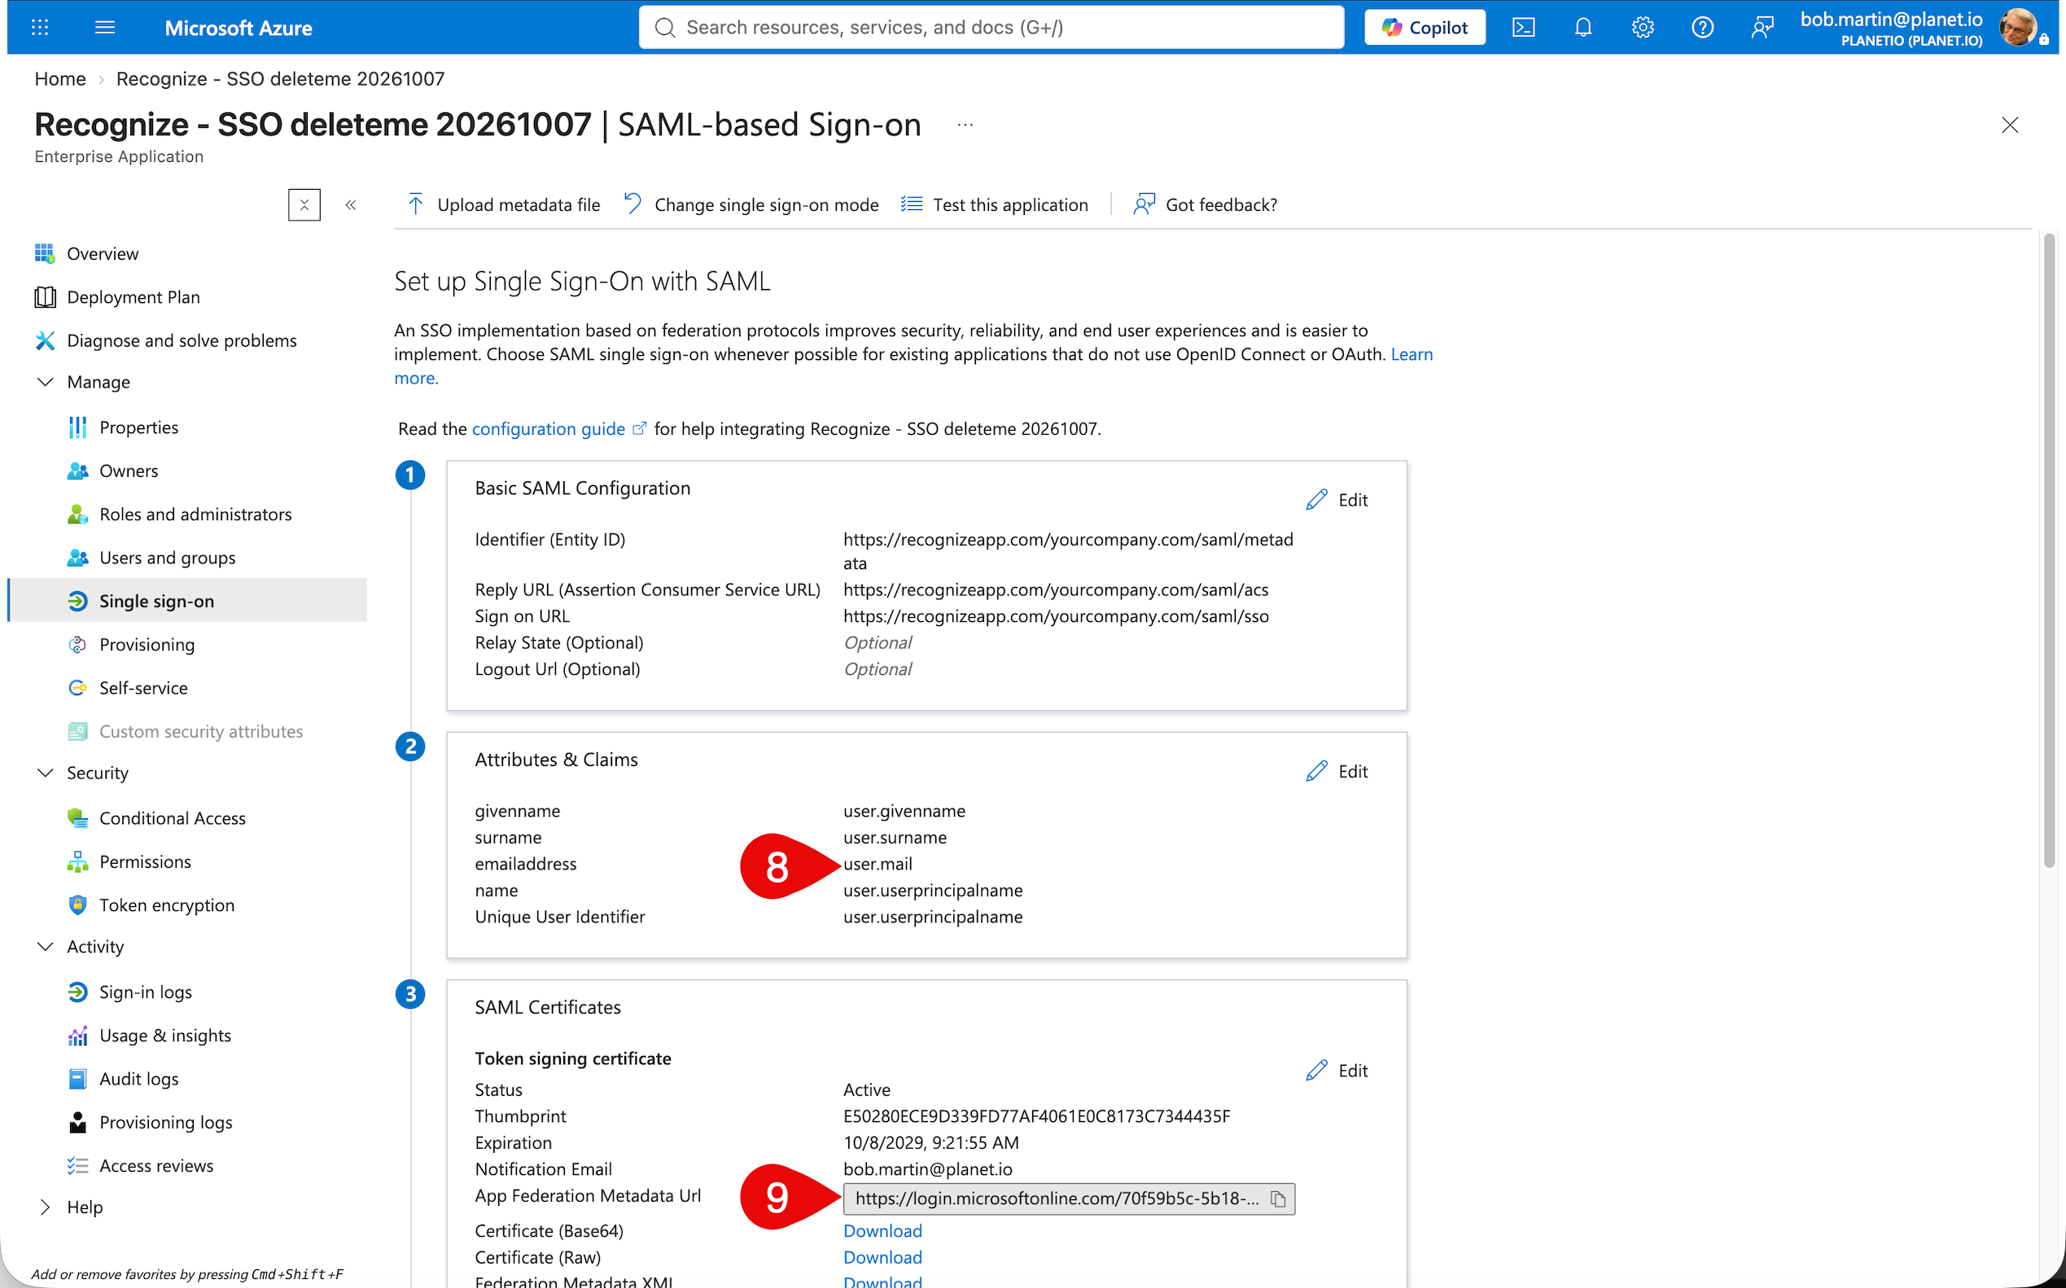Click the Home breadcrumb

coord(59,78)
